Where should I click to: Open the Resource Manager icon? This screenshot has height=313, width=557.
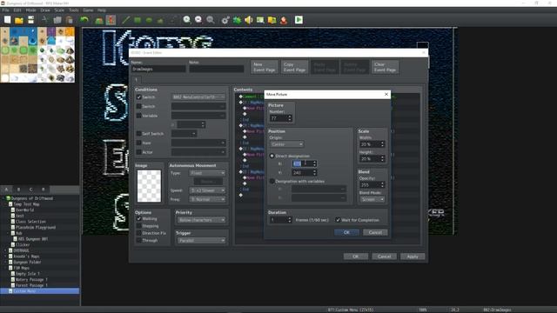272,20
